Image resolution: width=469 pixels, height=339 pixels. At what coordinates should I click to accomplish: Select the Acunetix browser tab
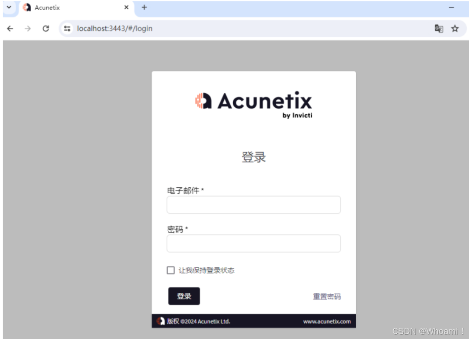[x=76, y=7]
